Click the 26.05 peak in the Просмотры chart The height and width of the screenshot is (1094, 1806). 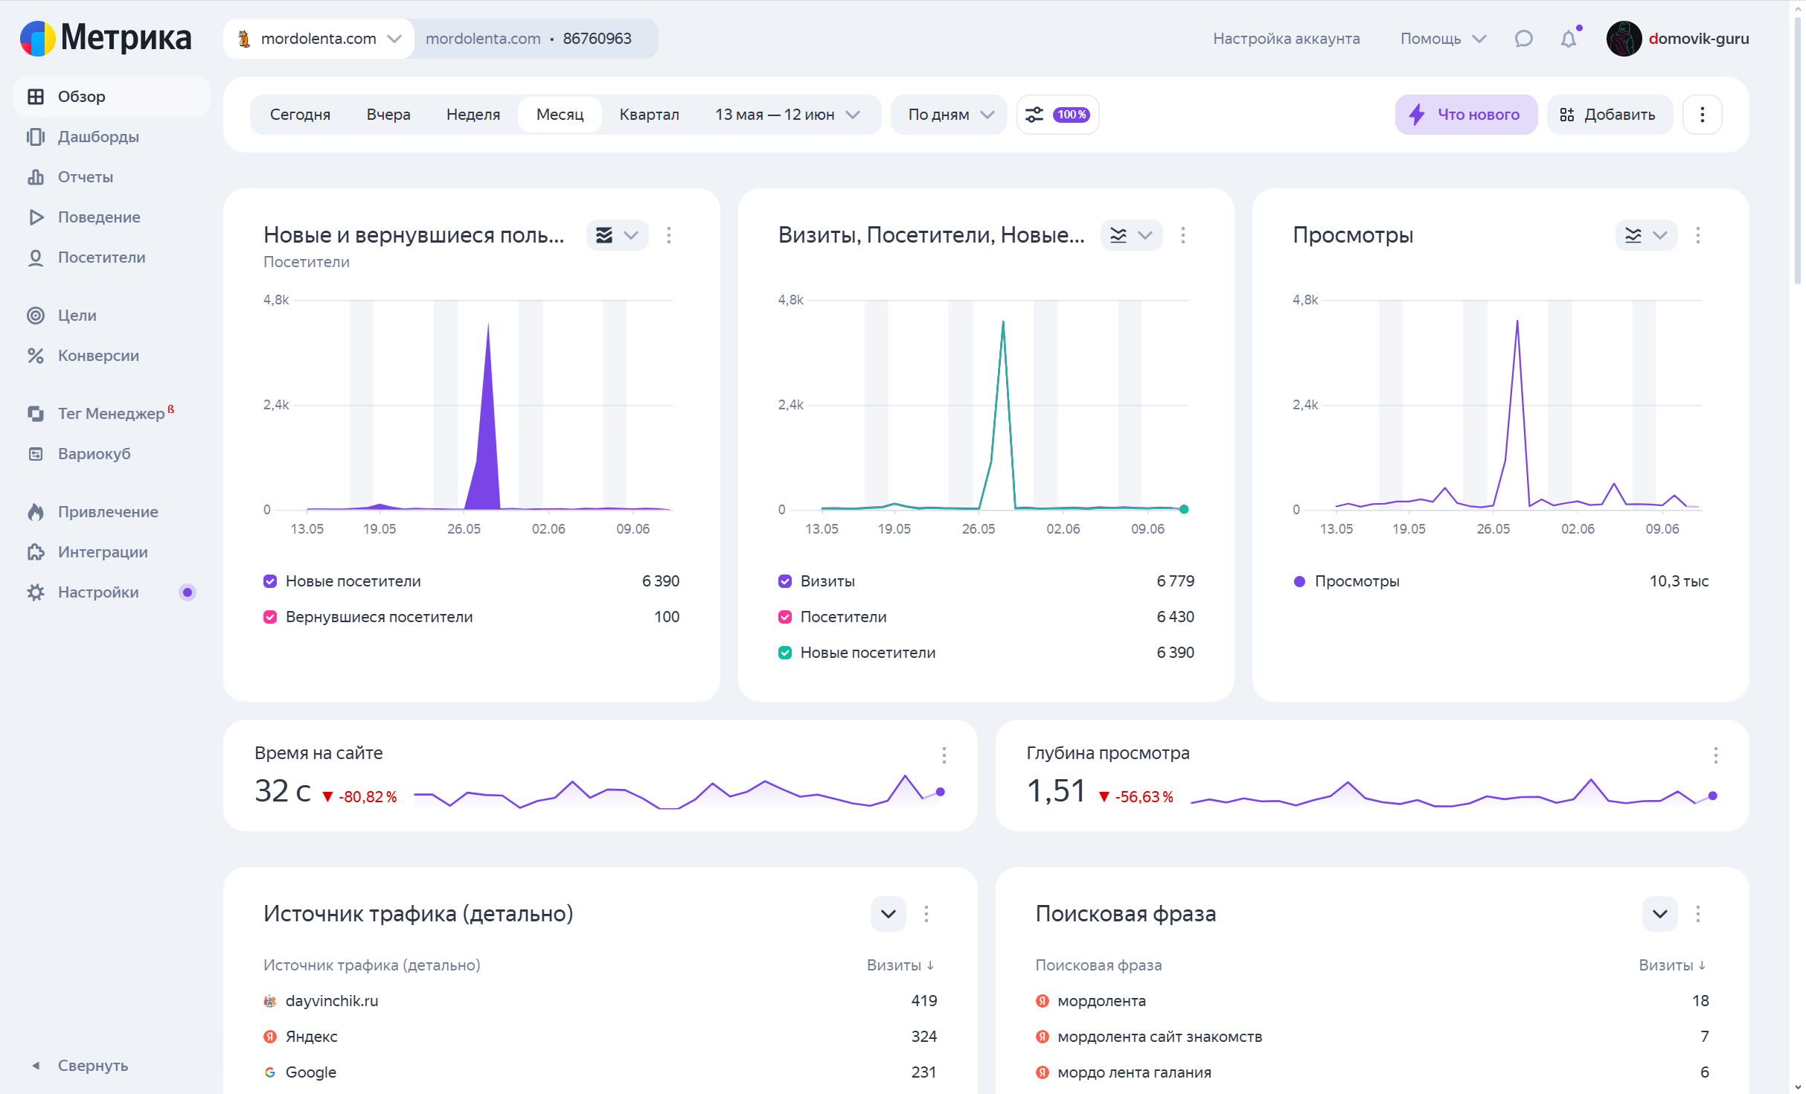[1517, 322]
